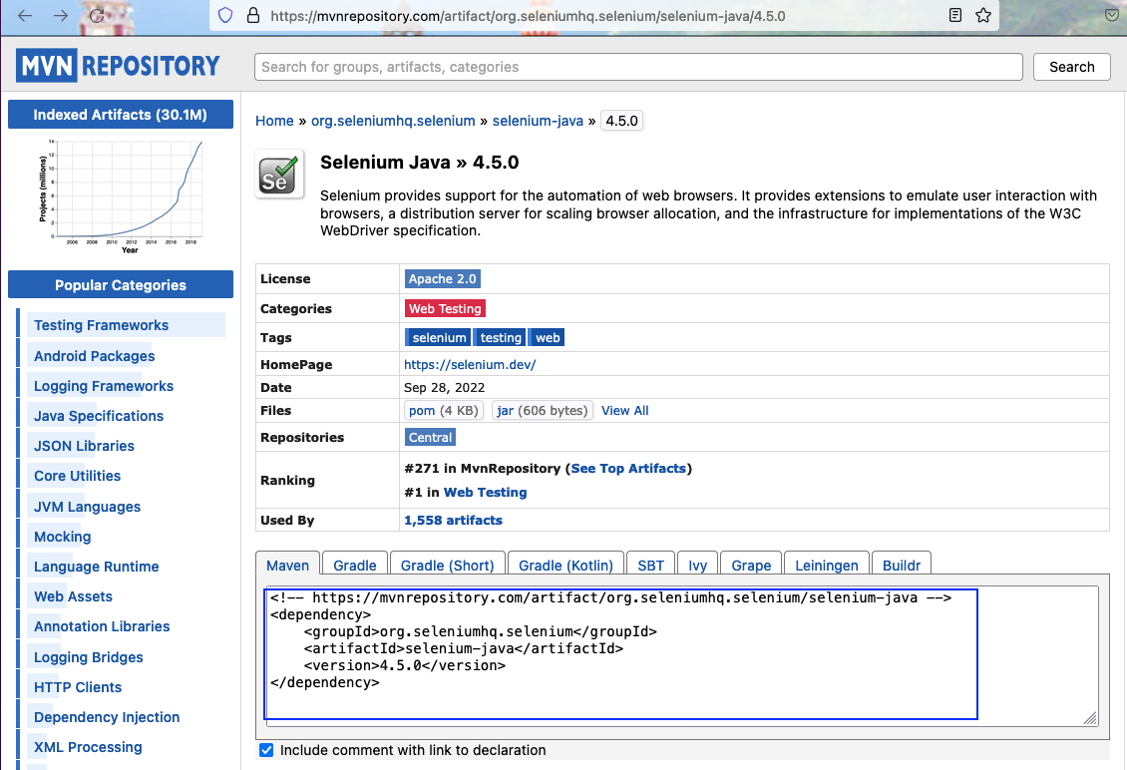Screen dimensions: 1127x770
Task: Open the Popular Categories header
Action: tap(121, 284)
